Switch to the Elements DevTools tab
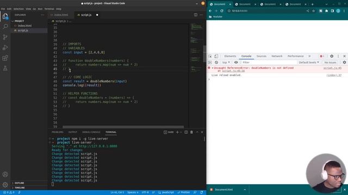The image size is (348, 195). (230, 56)
